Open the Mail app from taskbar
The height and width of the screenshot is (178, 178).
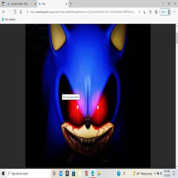click(61, 173)
